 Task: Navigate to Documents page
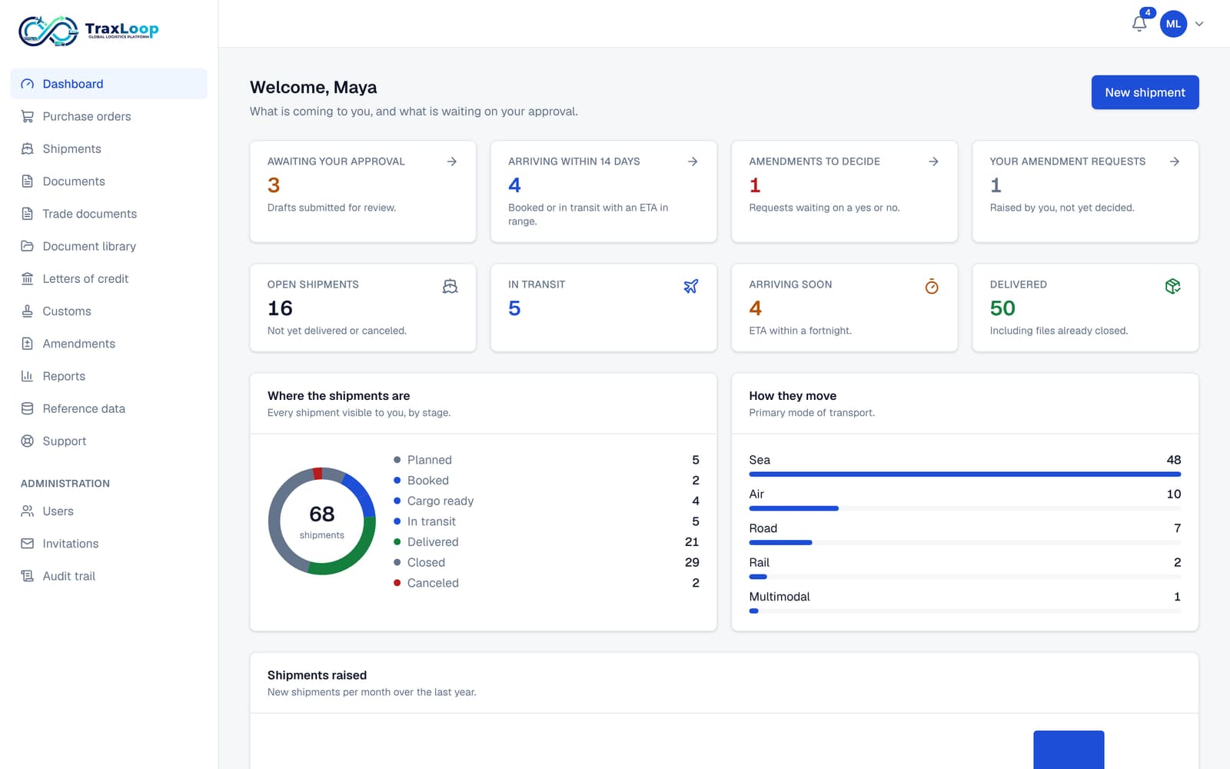108,181
